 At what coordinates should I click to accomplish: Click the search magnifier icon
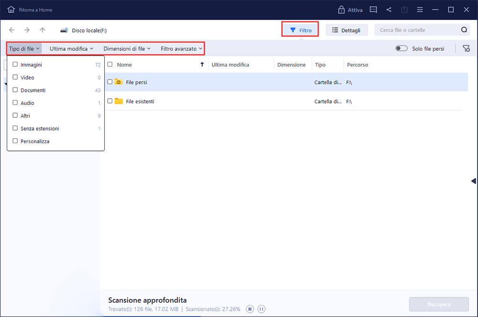coord(464,30)
